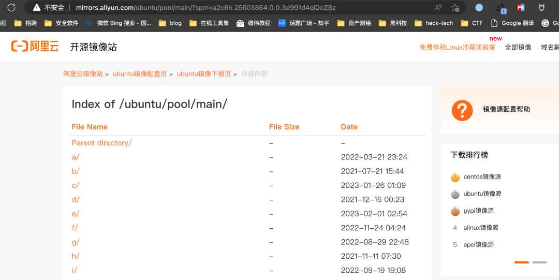Viewport: 559px width, 280px height.
Task: Open 开源镜像站 title link
Action: (93, 47)
